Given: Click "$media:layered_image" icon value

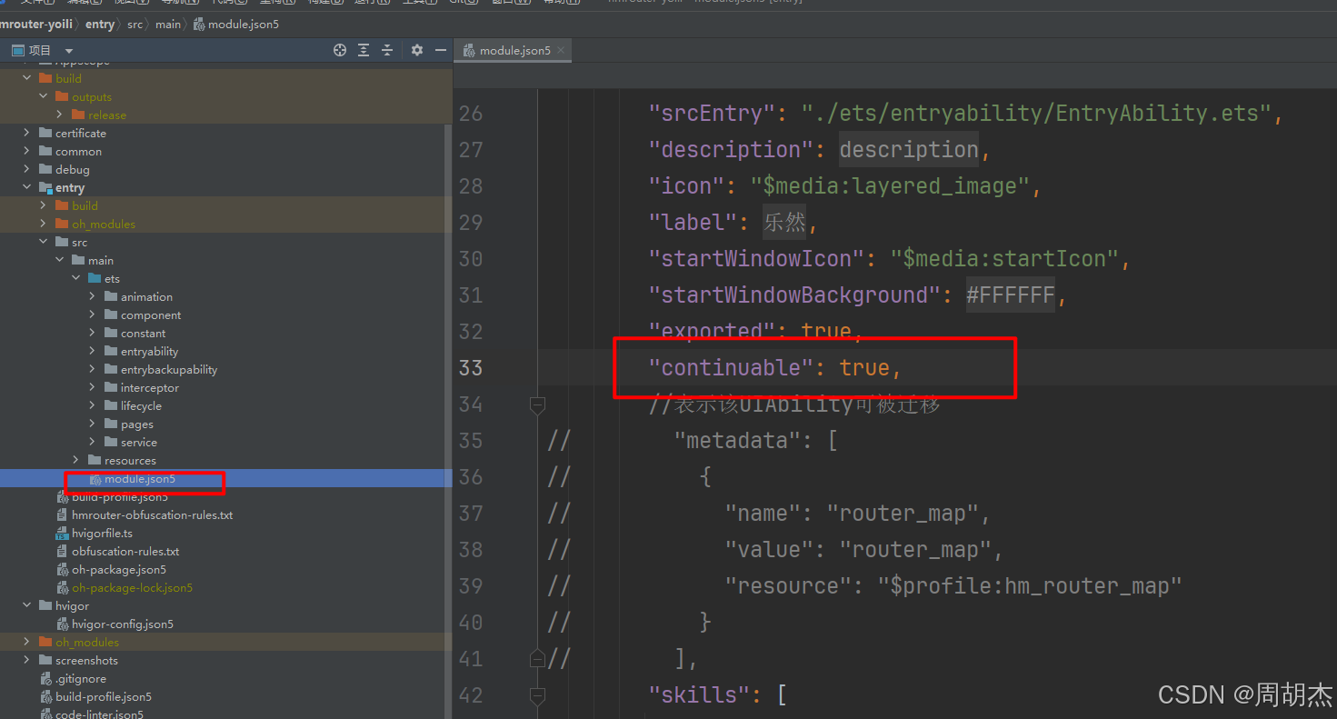Looking at the screenshot, I should coord(889,185).
